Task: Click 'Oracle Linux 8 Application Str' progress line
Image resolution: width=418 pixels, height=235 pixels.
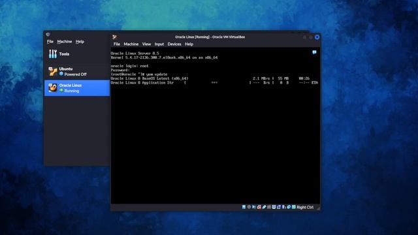Action: pyautogui.click(x=214, y=83)
